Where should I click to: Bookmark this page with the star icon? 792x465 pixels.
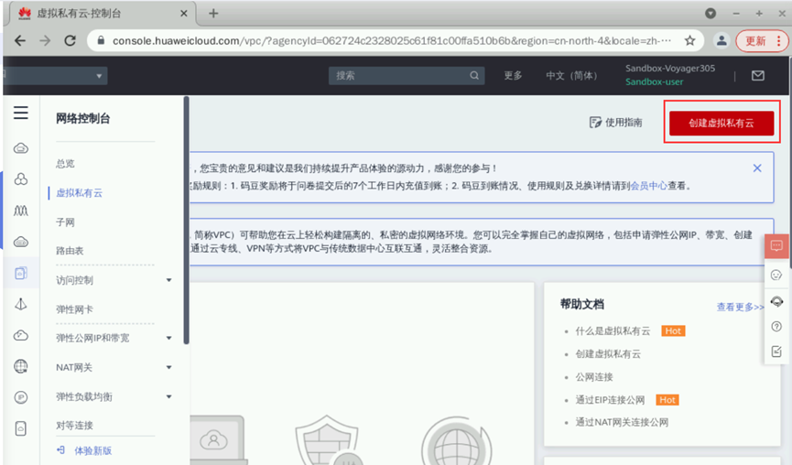(689, 41)
